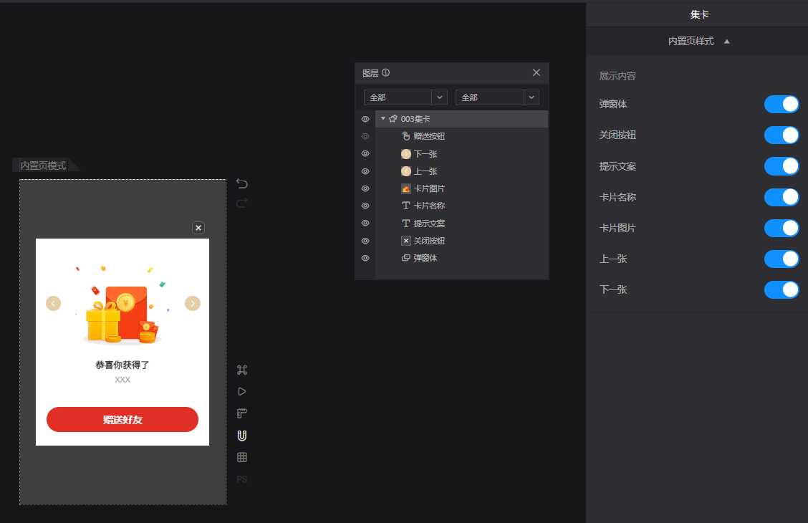Click the 展示内容 section label
Image resolution: width=808 pixels, height=523 pixels.
point(617,76)
